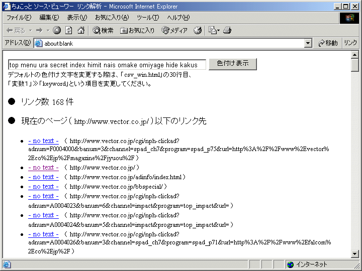Click the Windows logo throbber icon
The width and height of the screenshot is (362, 271).
[x=349, y=18]
